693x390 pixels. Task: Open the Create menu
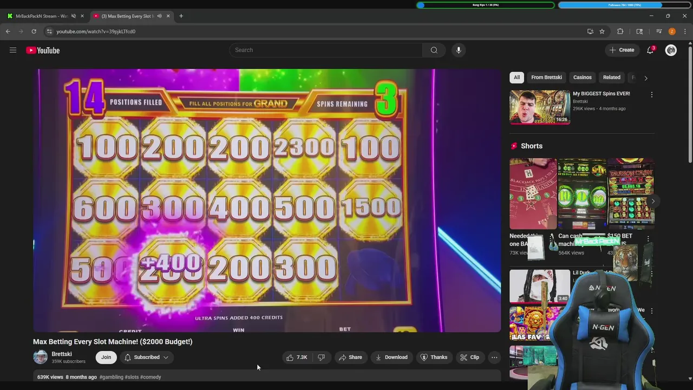click(x=622, y=50)
